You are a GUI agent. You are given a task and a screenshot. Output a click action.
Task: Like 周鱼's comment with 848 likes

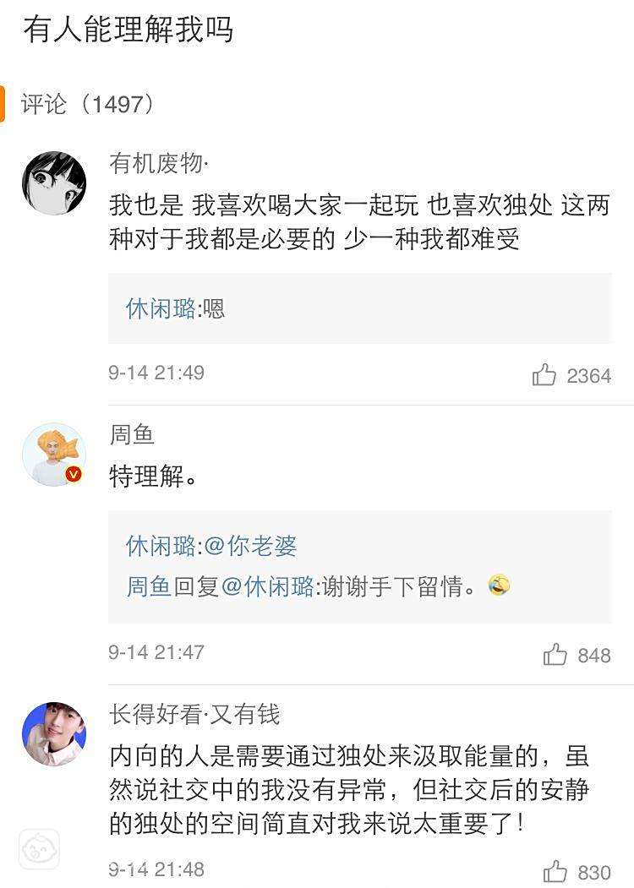pos(555,655)
